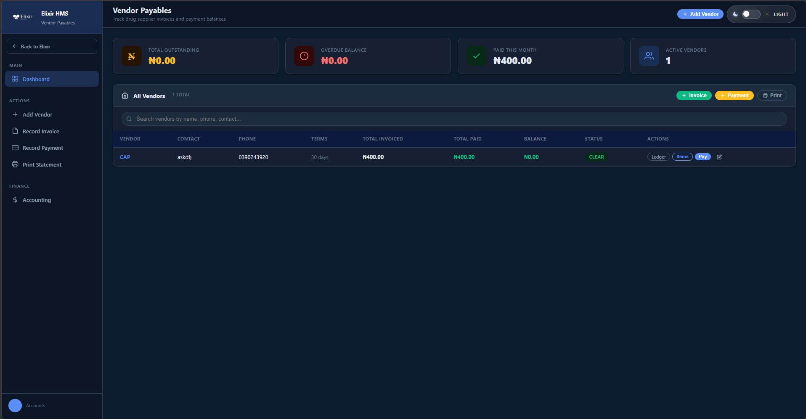Click the 30 days terms cell

pyautogui.click(x=320, y=157)
